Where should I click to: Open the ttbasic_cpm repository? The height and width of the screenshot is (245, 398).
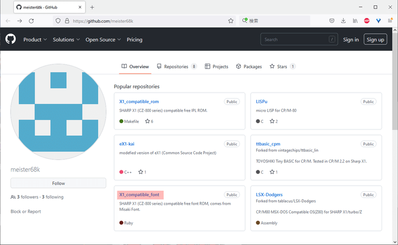268,144
